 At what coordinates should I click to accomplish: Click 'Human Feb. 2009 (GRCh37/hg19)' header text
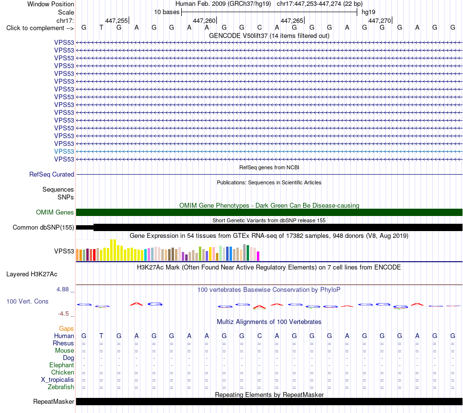tap(223, 4)
